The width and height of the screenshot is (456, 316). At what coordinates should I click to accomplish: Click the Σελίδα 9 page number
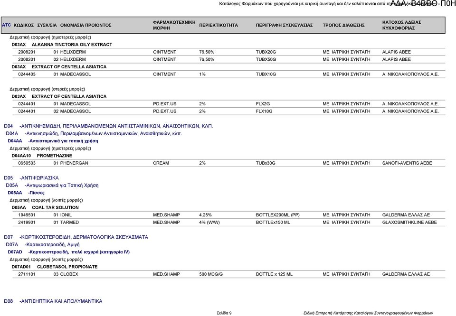pos(224,313)
